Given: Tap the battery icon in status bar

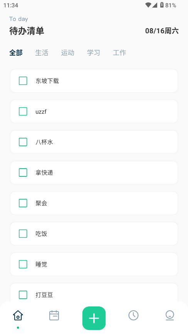Looking at the screenshot, I should (162, 5).
